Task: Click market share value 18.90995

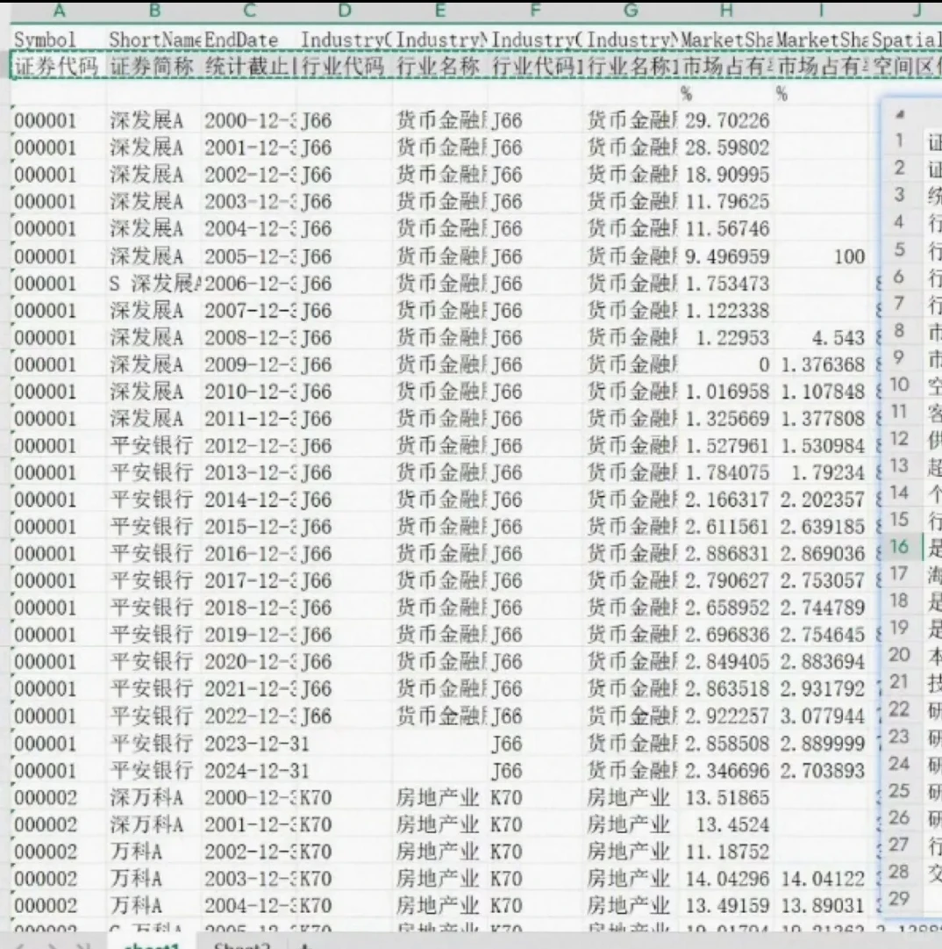Action: 727,175
